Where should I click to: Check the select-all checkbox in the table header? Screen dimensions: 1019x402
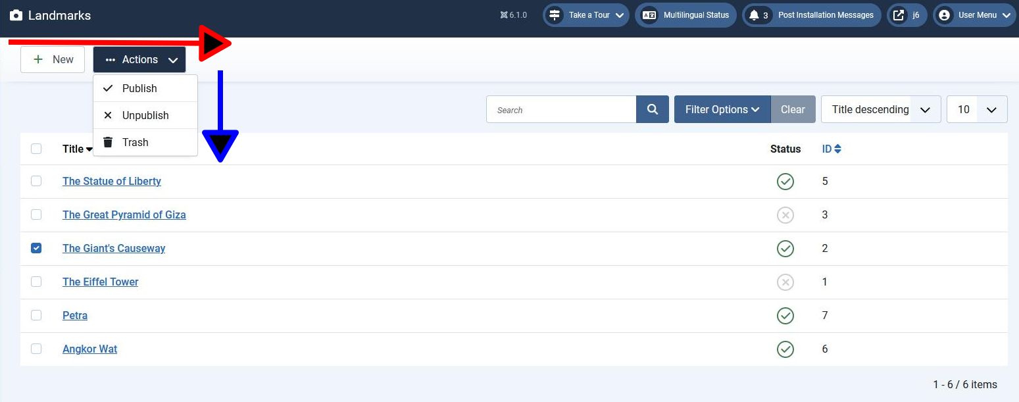tap(36, 149)
